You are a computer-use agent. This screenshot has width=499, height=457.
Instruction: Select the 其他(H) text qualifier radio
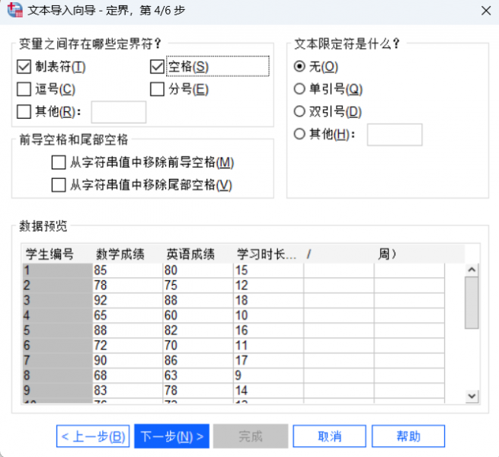(299, 134)
